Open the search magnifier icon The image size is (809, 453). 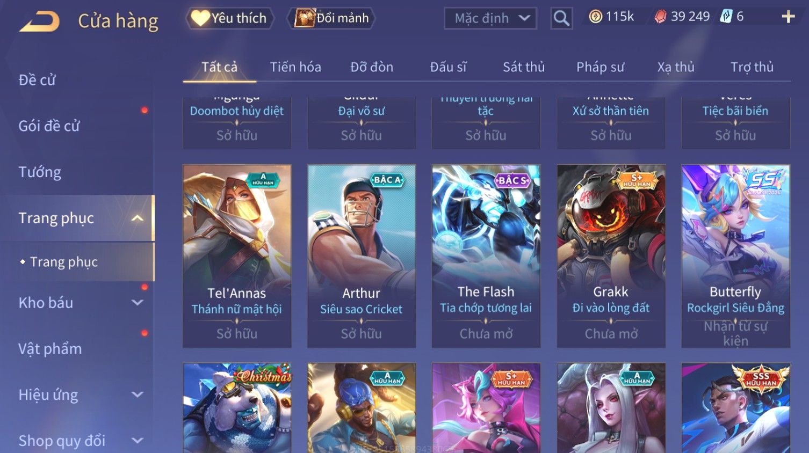point(561,18)
